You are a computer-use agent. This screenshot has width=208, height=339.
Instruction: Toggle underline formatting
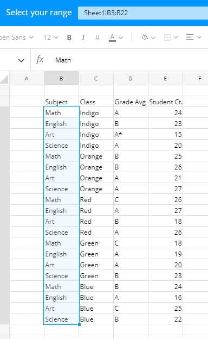97,37
